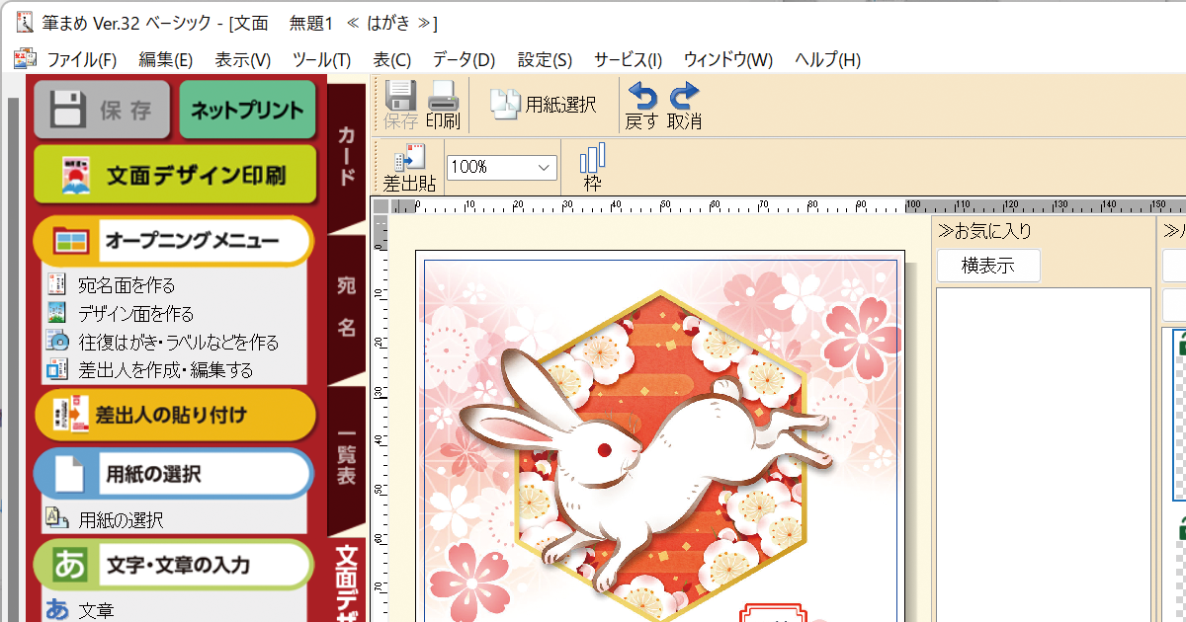
Task: Click the vertical ruler left of canvas
Action: pyautogui.click(x=381, y=420)
